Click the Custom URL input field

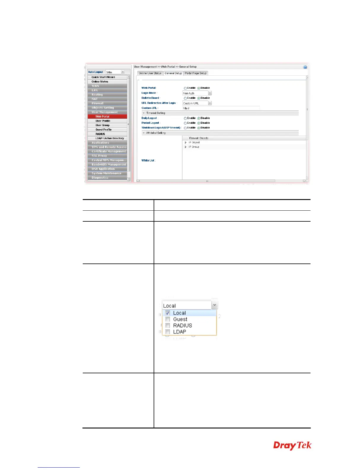click(221, 108)
